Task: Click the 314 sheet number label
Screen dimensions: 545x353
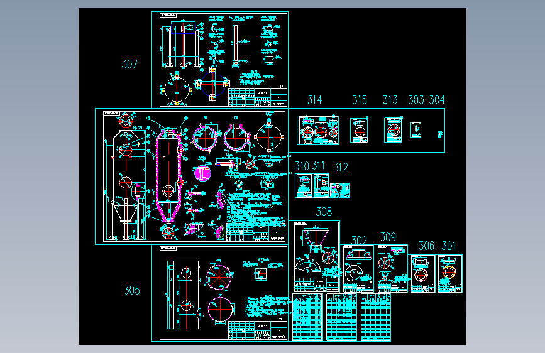Action: 315,100
